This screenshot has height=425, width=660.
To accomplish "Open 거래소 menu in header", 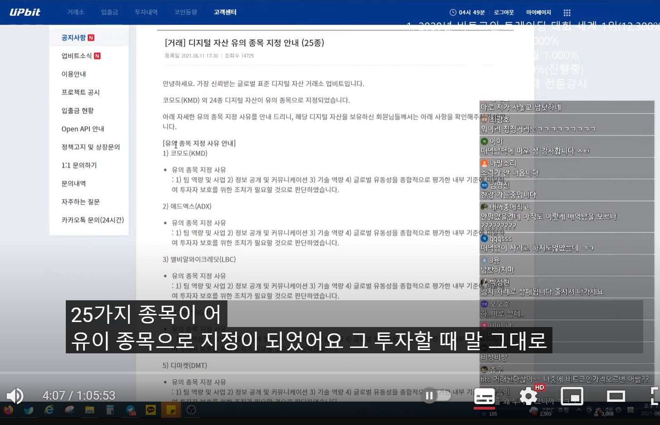I will (x=76, y=12).
